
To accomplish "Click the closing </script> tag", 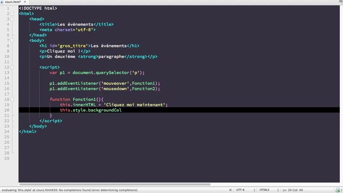I will pos(51,121).
